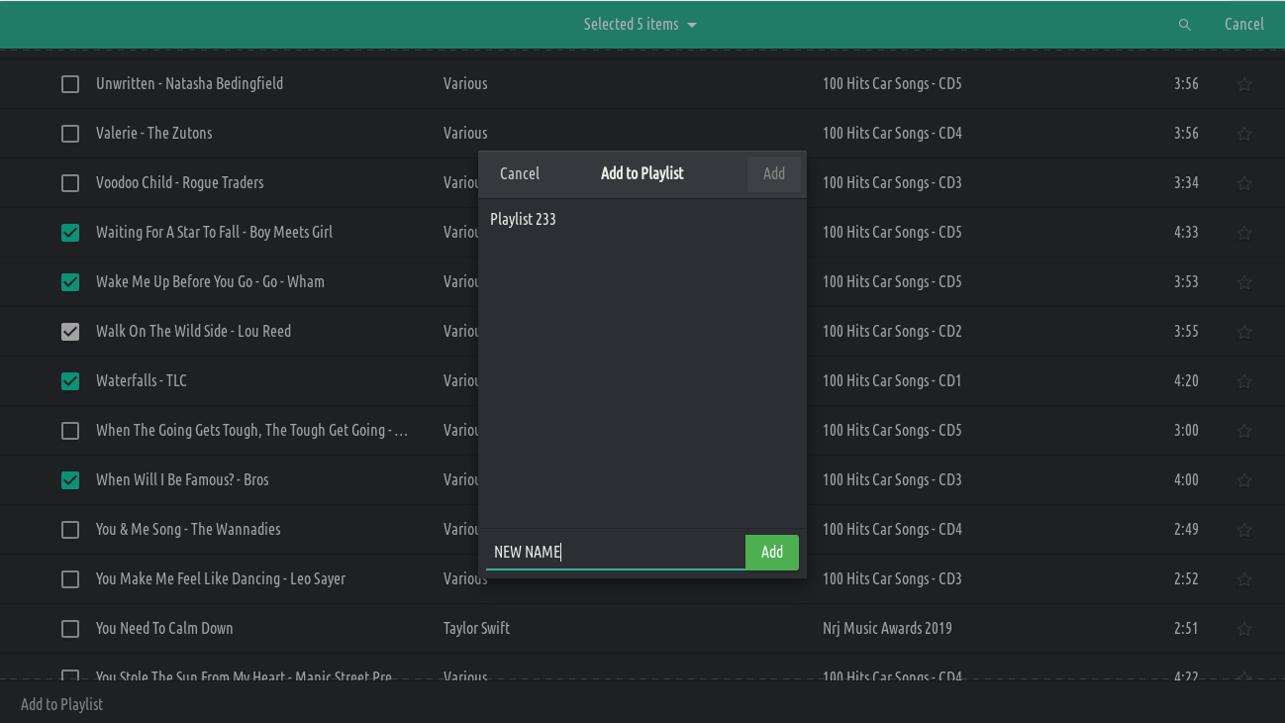Uncheck Waiting For A Star To Fall
This screenshot has width=1285, height=723.
pyautogui.click(x=70, y=233)
